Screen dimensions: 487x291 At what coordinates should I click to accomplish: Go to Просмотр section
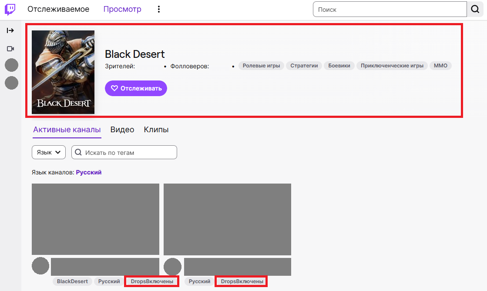(122, 9)
